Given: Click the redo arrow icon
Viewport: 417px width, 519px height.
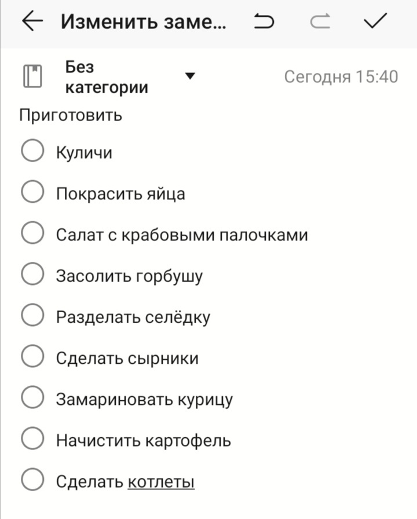Looking at the screenshot, I should [x=320, y=22].
